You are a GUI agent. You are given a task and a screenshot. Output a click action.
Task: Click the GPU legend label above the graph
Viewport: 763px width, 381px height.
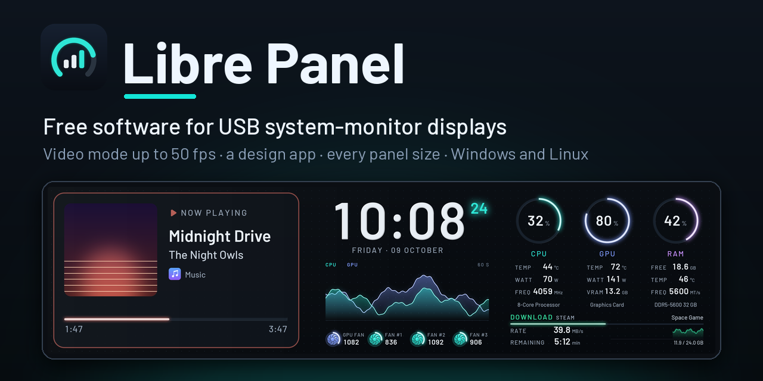click(x=352, y=264)
